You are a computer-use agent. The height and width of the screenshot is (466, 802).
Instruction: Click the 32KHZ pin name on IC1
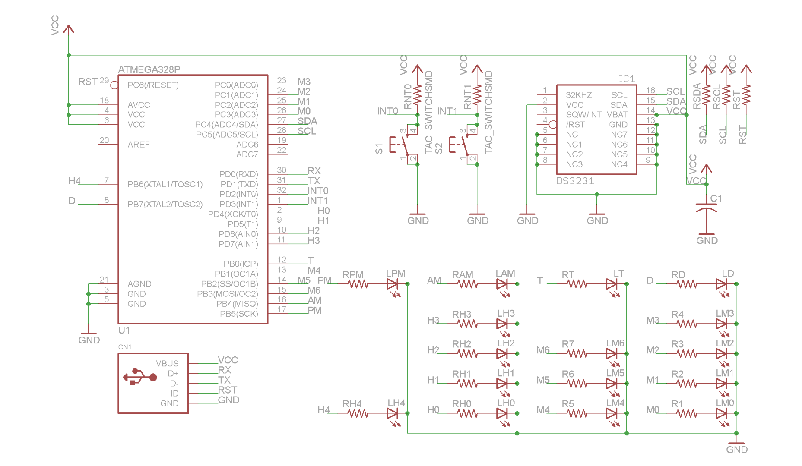tap(579, 95)
